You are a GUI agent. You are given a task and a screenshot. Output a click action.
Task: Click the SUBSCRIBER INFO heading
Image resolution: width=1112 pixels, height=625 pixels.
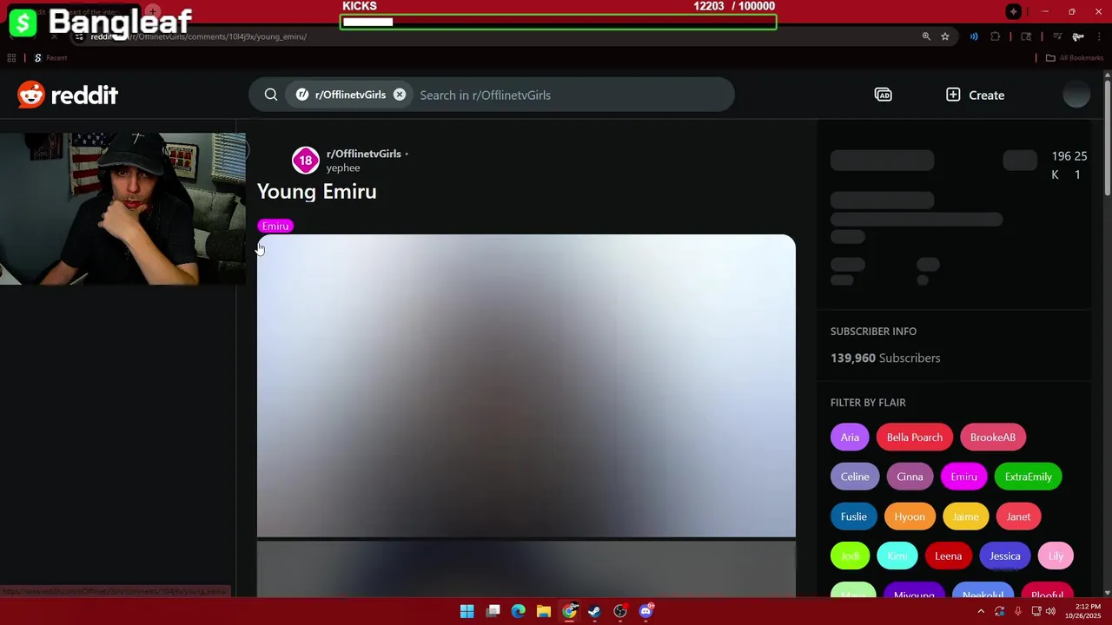(873, 331)
